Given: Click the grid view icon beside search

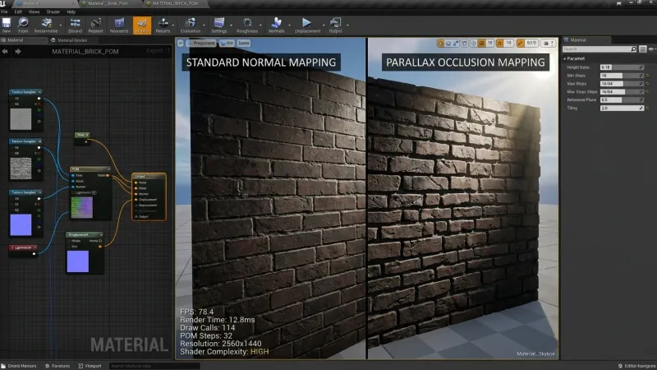Looking at the screenshot, I should coord(642,49).
